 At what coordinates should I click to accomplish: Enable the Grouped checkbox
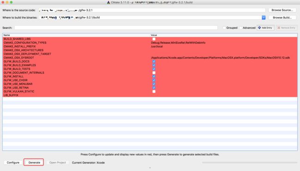pos(224,28)
